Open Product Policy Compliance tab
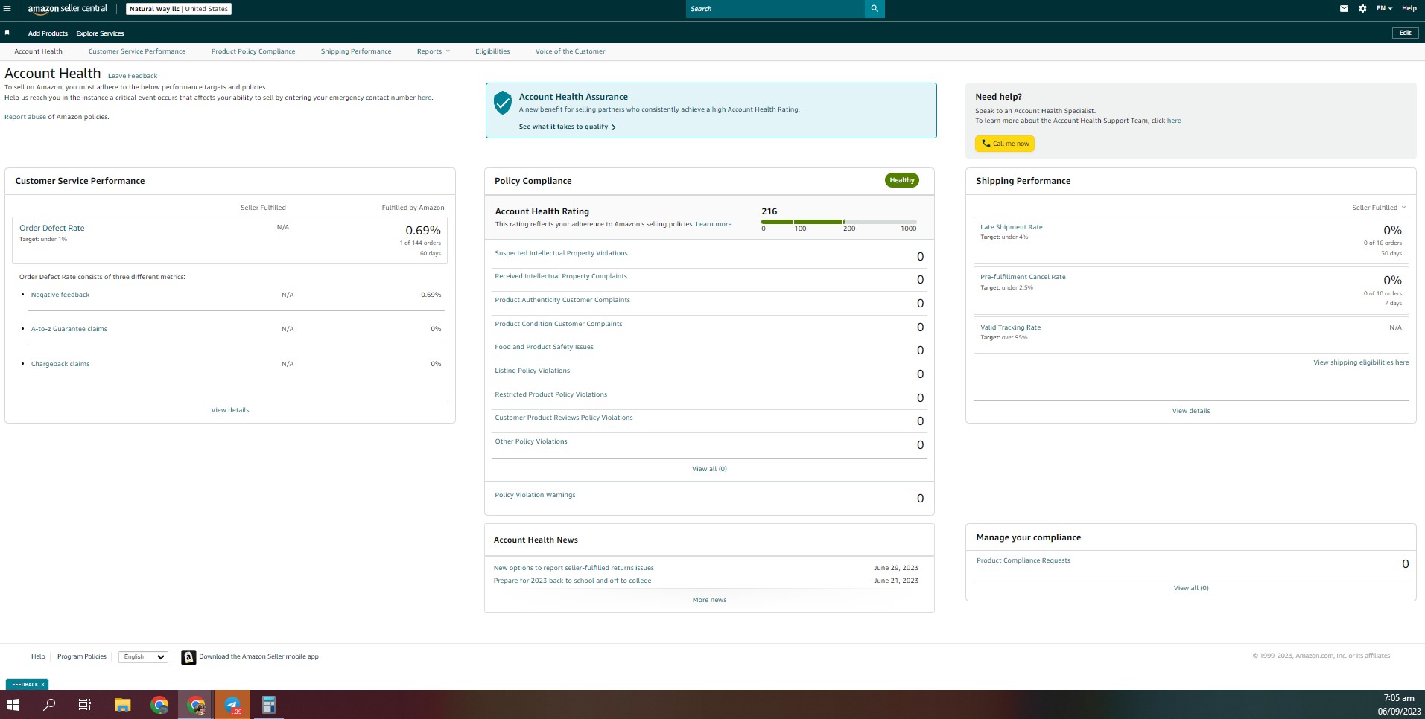The image size is (1425, 719). [x=253, y=51]
